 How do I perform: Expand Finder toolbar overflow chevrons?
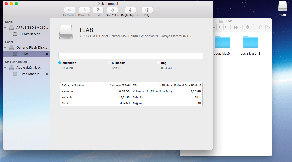tap(268, 27)
